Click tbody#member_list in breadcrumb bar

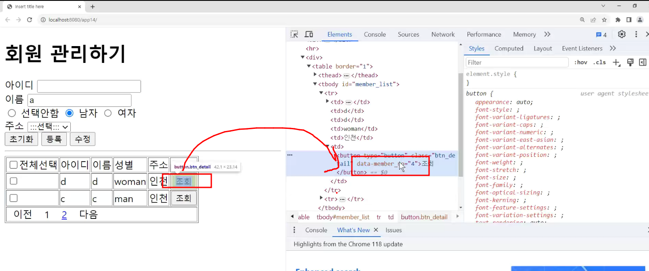point(343,217)
